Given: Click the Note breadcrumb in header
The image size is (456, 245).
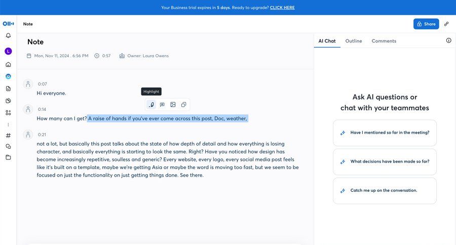Looking at the screenshot, I should click(28, 24).
